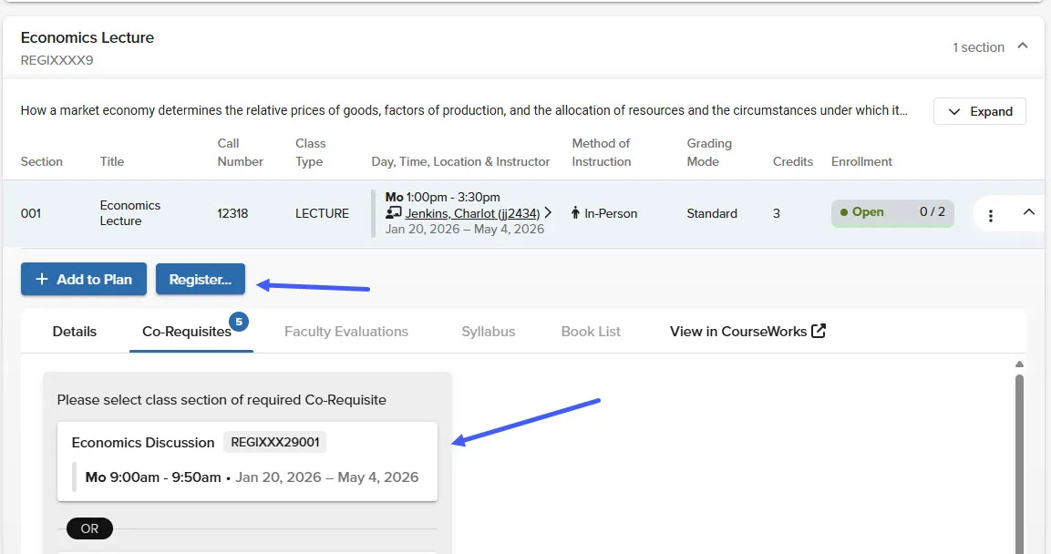Open View in CourseWorks link
This screenshot has height=554, width=1051.
tap(747, 331)
